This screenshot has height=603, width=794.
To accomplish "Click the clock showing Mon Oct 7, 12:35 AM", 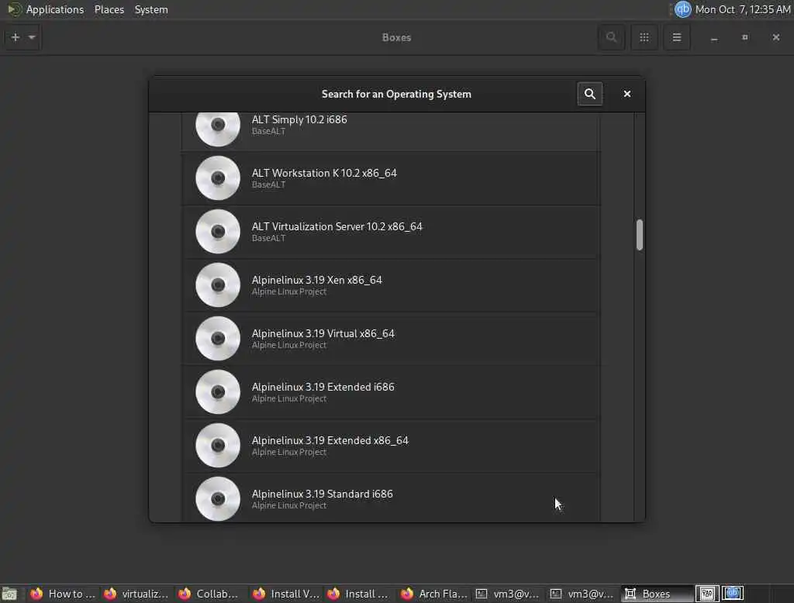I will pyautogui.click(x=742, y=9).
